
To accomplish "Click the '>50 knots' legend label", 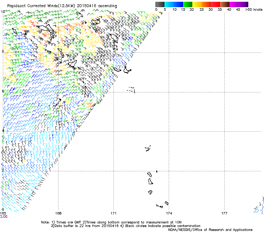I will [x=254, y=10].
